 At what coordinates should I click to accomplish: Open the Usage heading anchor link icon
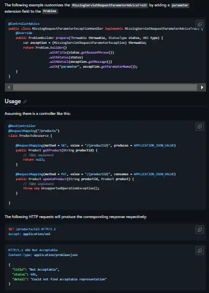(25, 102)
